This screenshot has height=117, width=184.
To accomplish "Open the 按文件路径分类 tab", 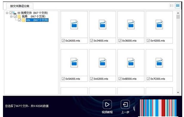I will [20, 6].
